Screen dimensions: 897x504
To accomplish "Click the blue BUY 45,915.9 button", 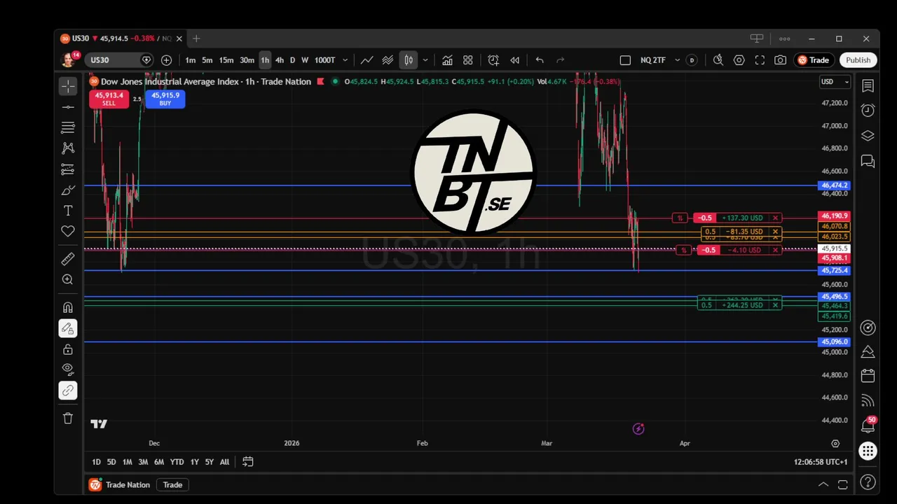I will [165, 99].
